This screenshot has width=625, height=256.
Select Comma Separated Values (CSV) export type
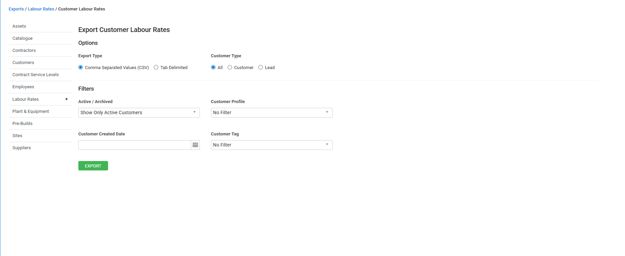tap(81, 67)
